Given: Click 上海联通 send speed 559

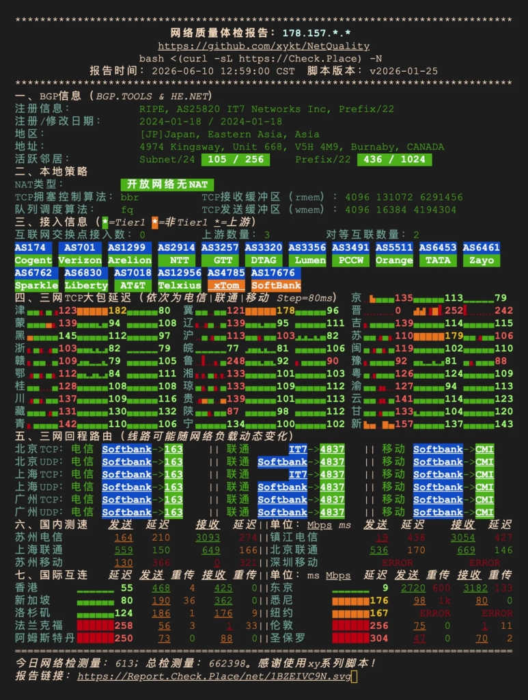Looking at the screenshot, I should click(124, 550).
